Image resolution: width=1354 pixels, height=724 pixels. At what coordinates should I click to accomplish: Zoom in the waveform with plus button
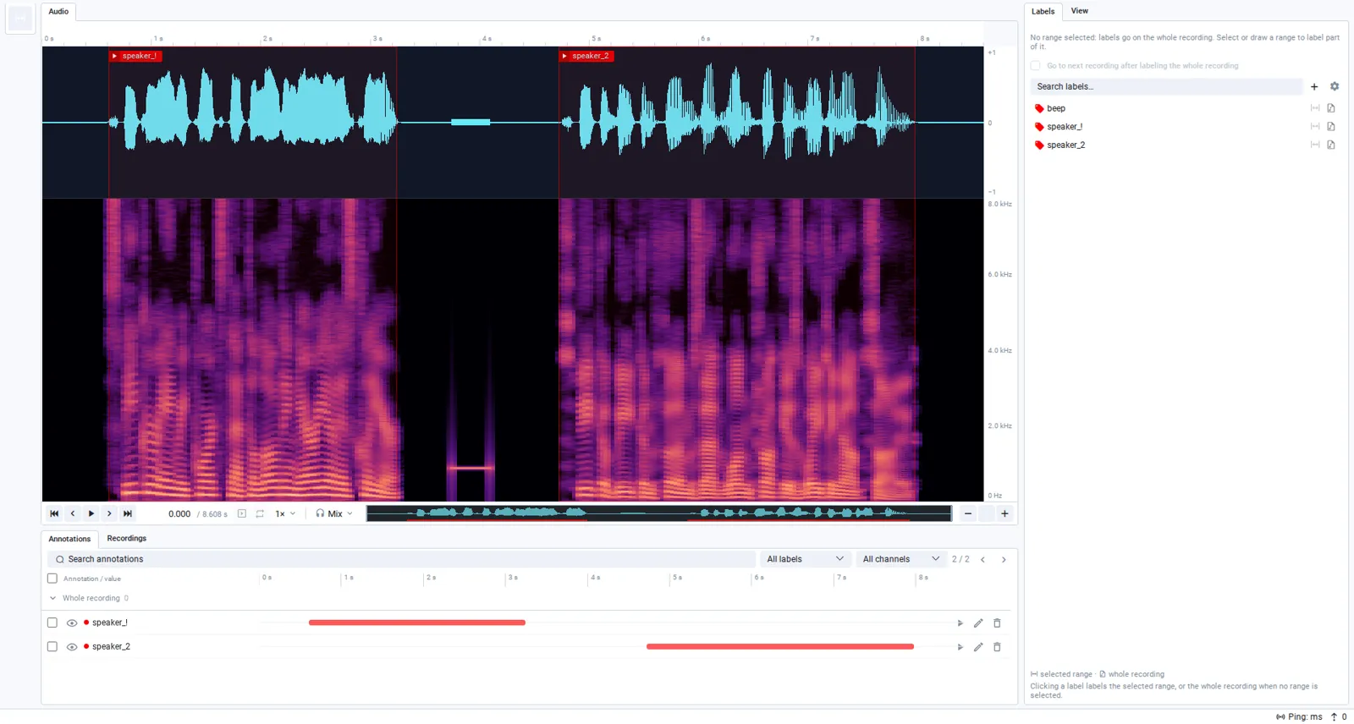pos(1004,513)
